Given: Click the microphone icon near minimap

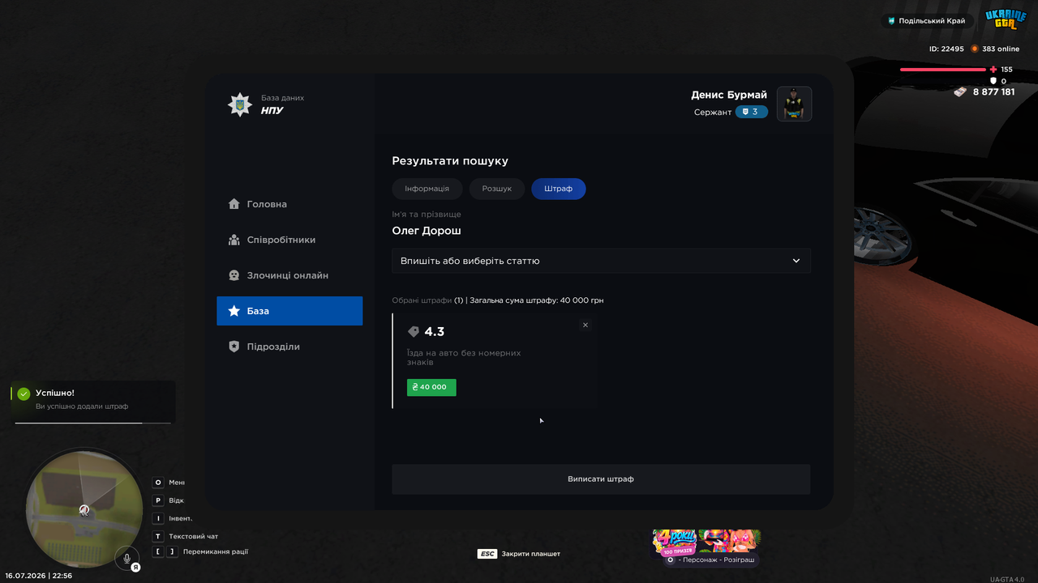Looking at the screenshot, I should click(127, 559).
